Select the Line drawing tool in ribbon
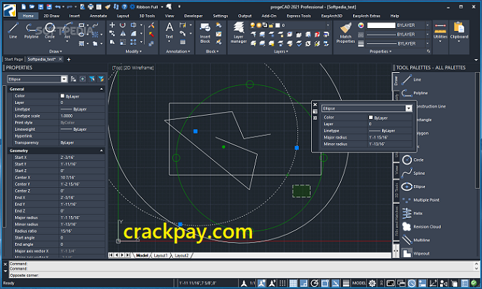482x289 pixels. pyautogui.click(x=13, y=30)
